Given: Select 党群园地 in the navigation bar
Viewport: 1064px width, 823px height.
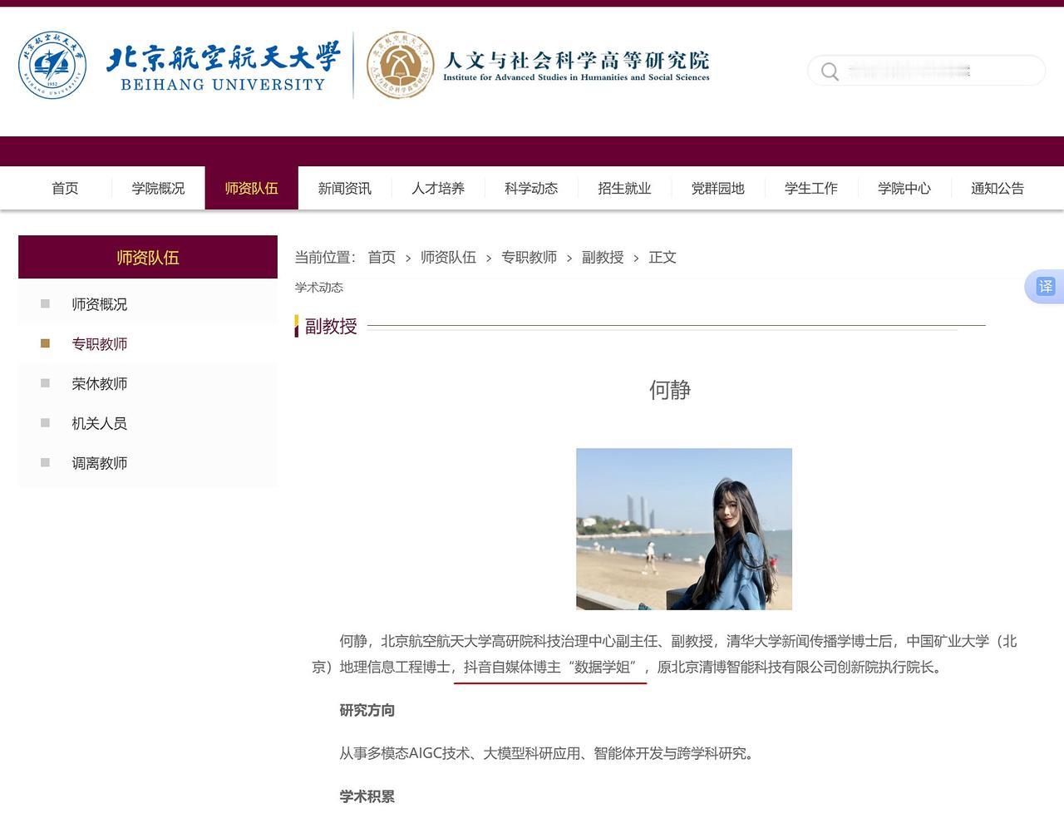Looking at the screenshot, I should (717, 188).
